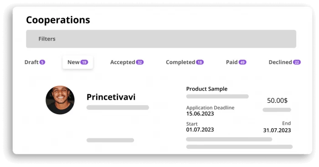Open Princetivavi's profile photo
This screenshot has width=319, height=167.
(60, 100)
